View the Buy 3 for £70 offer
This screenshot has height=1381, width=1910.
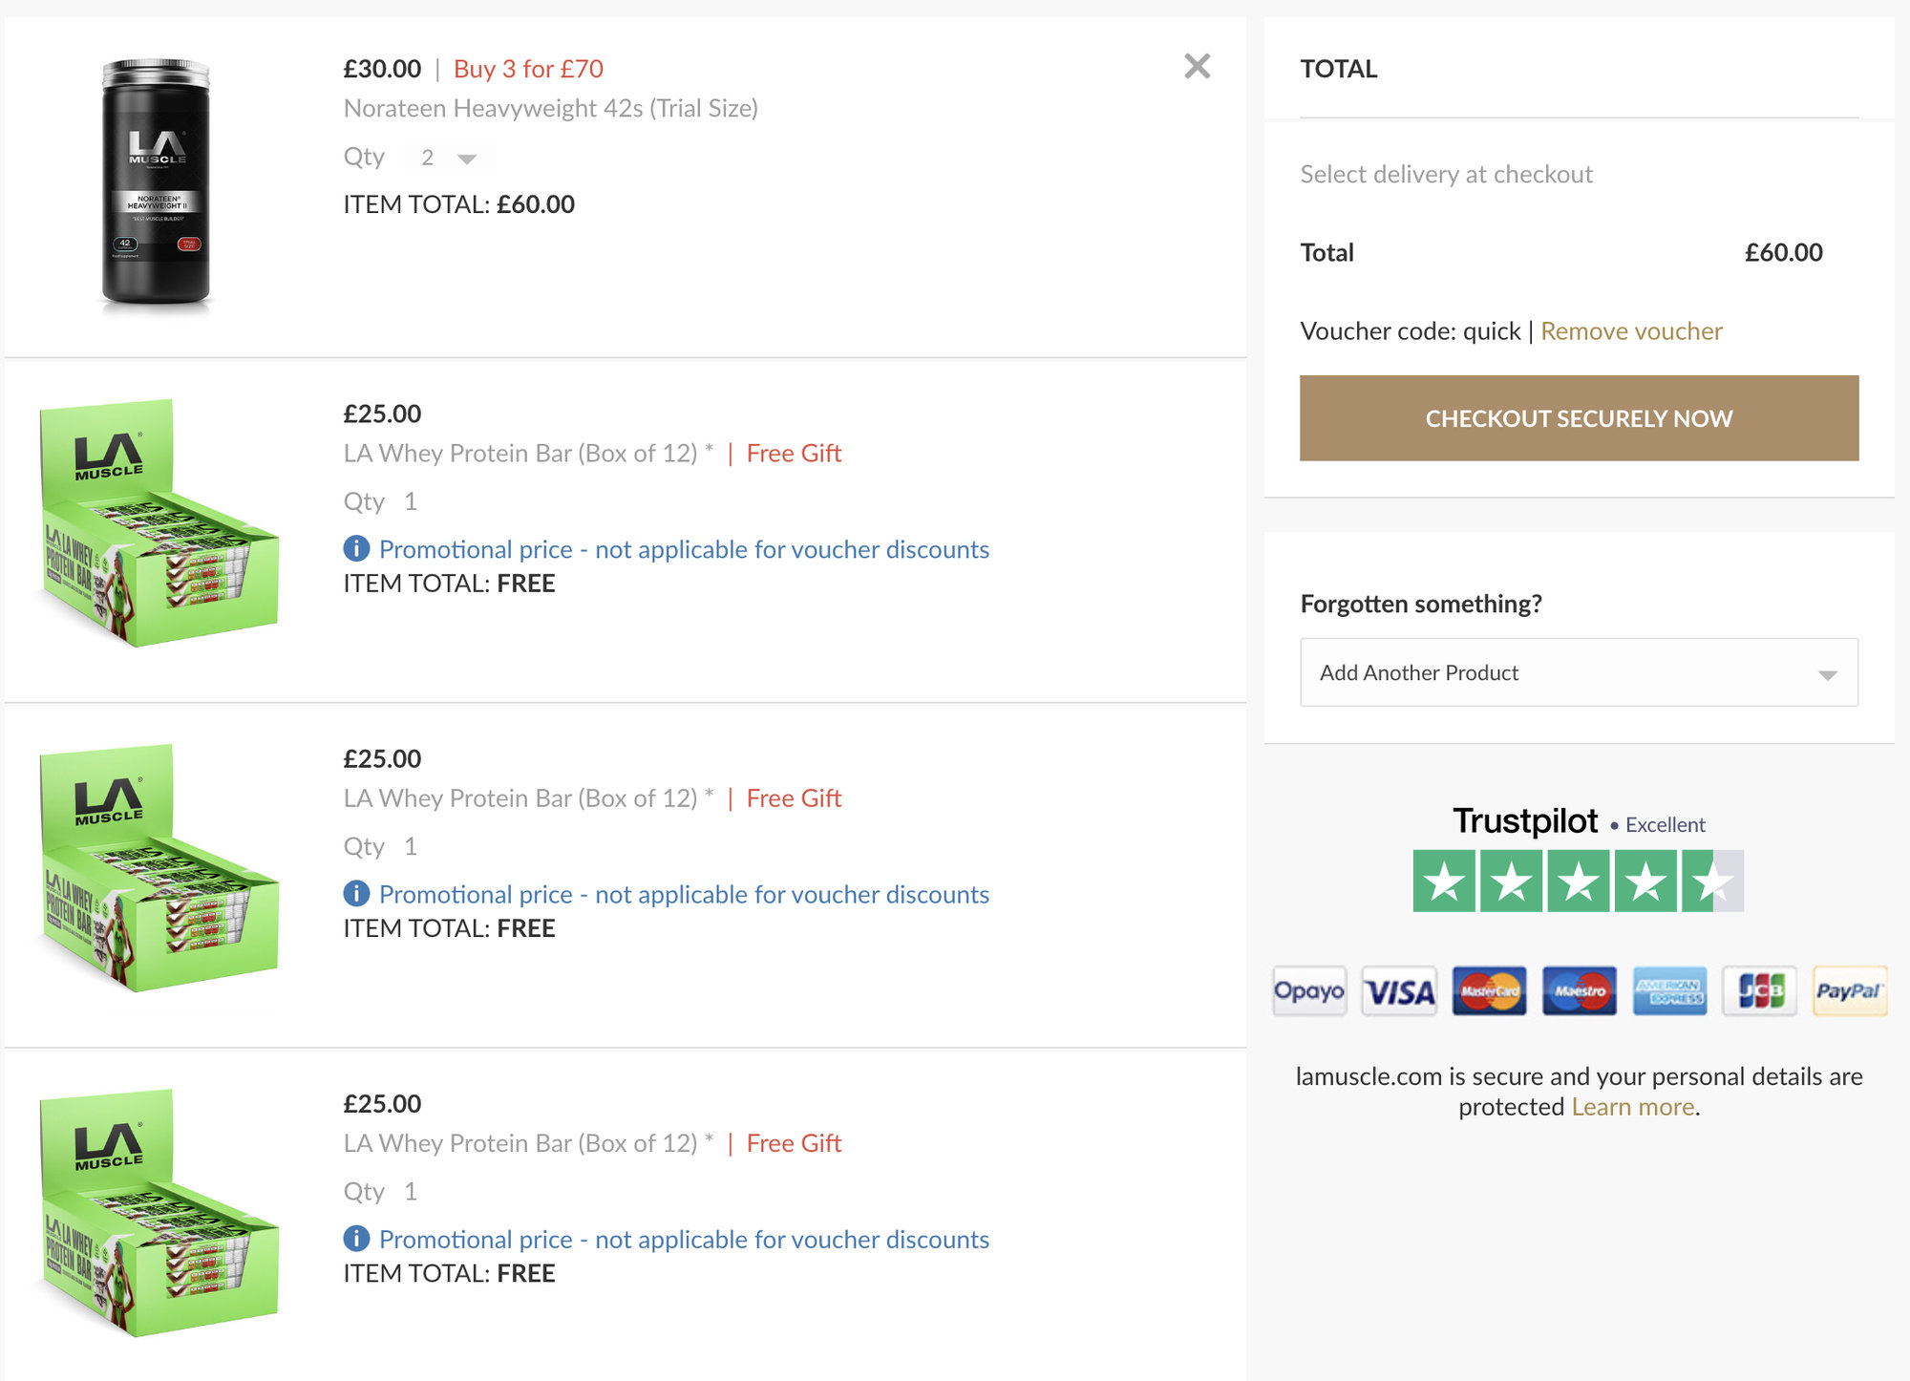[528, 69]
